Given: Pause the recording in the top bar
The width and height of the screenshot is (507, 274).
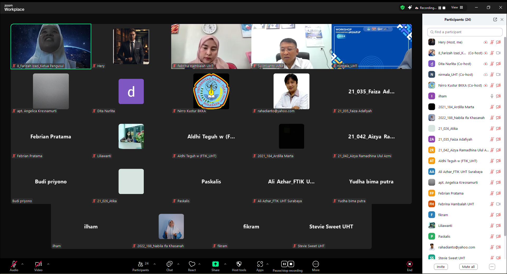Looking at the screenshot, I should click(x=440, y=8).
